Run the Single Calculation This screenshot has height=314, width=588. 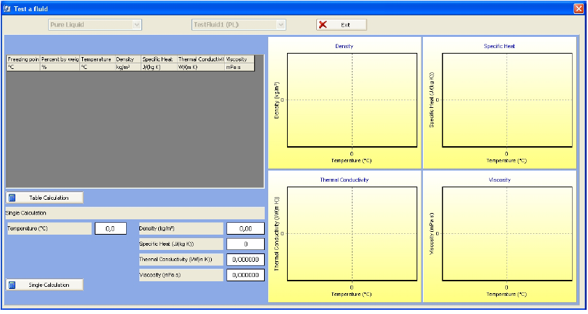[45, 285]
